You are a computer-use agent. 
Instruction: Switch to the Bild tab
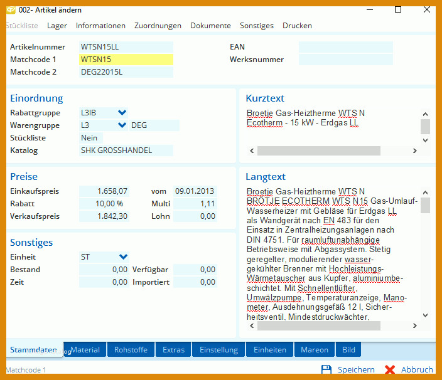tap(348, 350)
